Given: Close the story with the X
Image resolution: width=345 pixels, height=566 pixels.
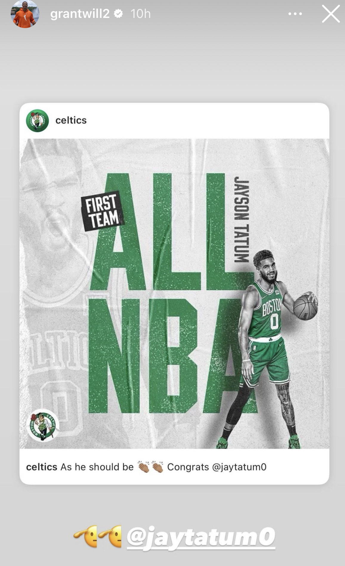Looking at the screenshot, I should click(x=331, y=14).
